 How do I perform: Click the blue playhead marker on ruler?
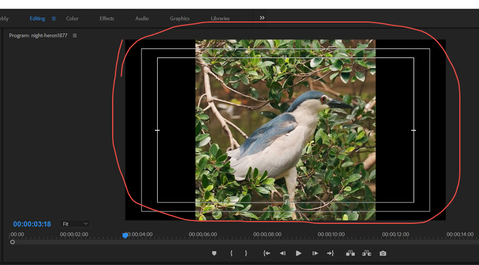tap(125, 235)
